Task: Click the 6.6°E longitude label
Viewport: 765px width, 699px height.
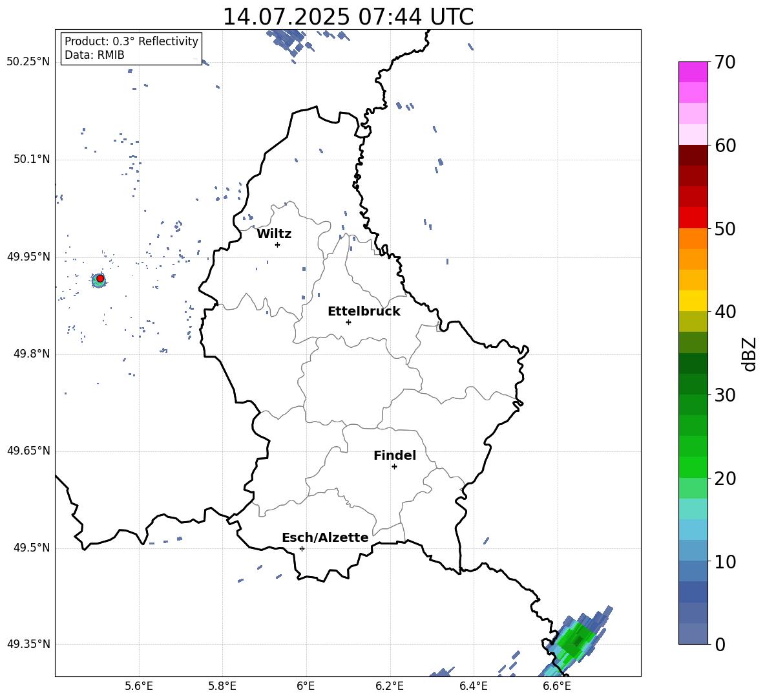Action: (x=557, y=686)
